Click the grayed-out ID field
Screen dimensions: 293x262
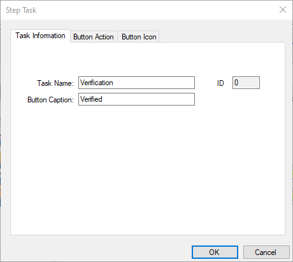click(x=246, y=83)
